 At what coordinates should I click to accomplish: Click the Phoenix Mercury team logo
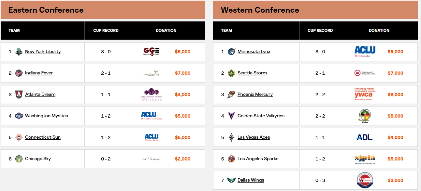pos(231,95)
